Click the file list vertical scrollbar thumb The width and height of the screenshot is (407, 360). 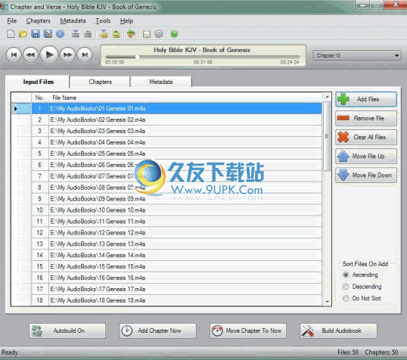coord(327,136)
